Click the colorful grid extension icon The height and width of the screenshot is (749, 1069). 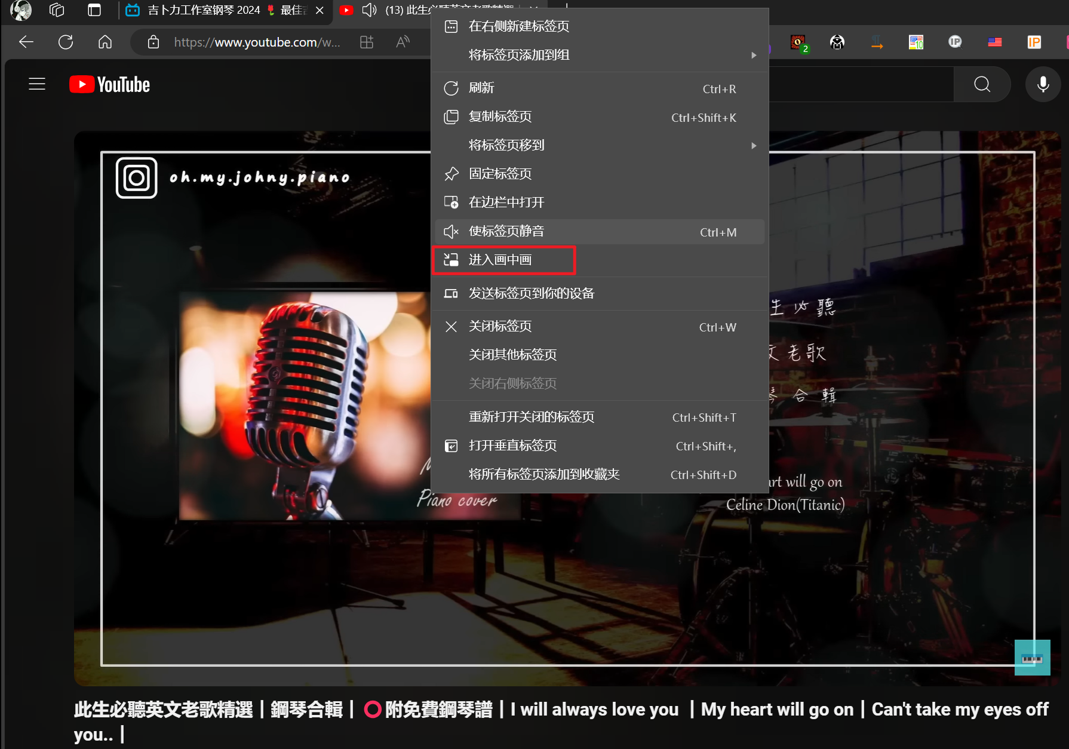916,42
